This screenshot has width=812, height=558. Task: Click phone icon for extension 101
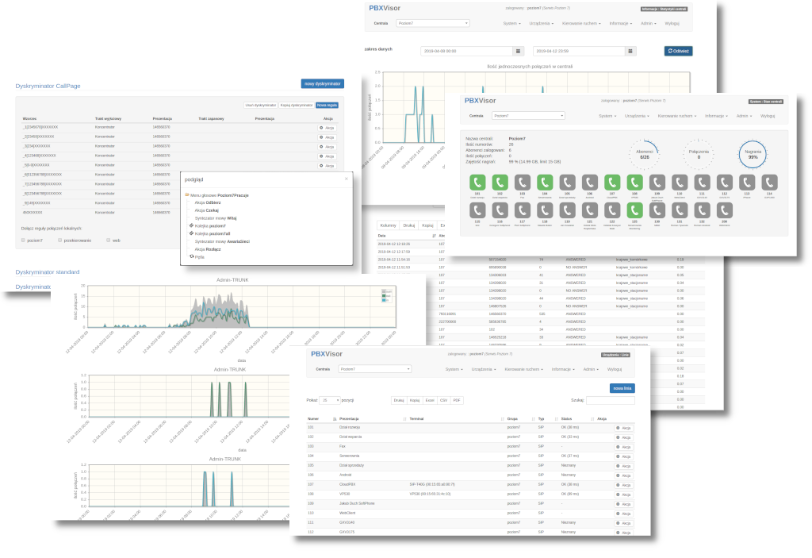(x=477, y=183)
